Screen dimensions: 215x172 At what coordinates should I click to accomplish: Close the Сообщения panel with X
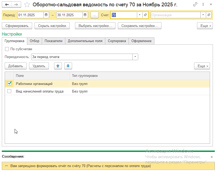pos(212,157)
